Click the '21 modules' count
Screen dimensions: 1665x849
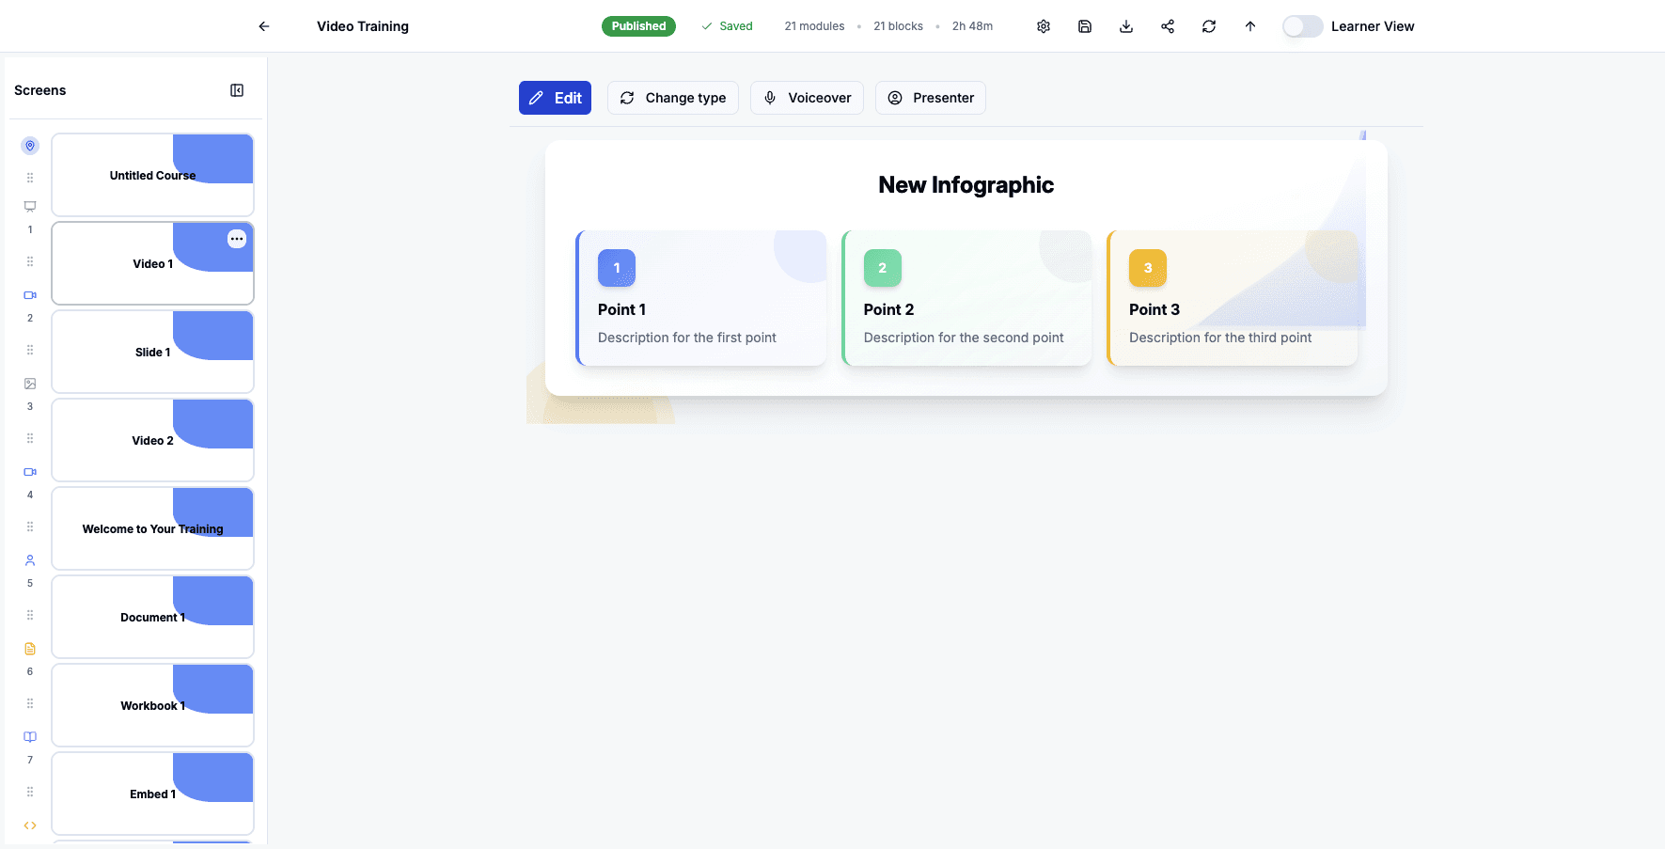[x=814, y=26]
